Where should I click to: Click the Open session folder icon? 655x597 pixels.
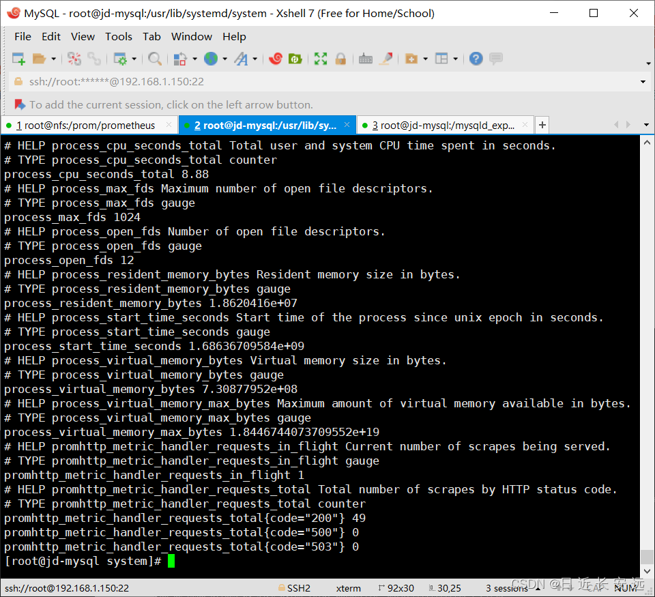tap(39, 59)
